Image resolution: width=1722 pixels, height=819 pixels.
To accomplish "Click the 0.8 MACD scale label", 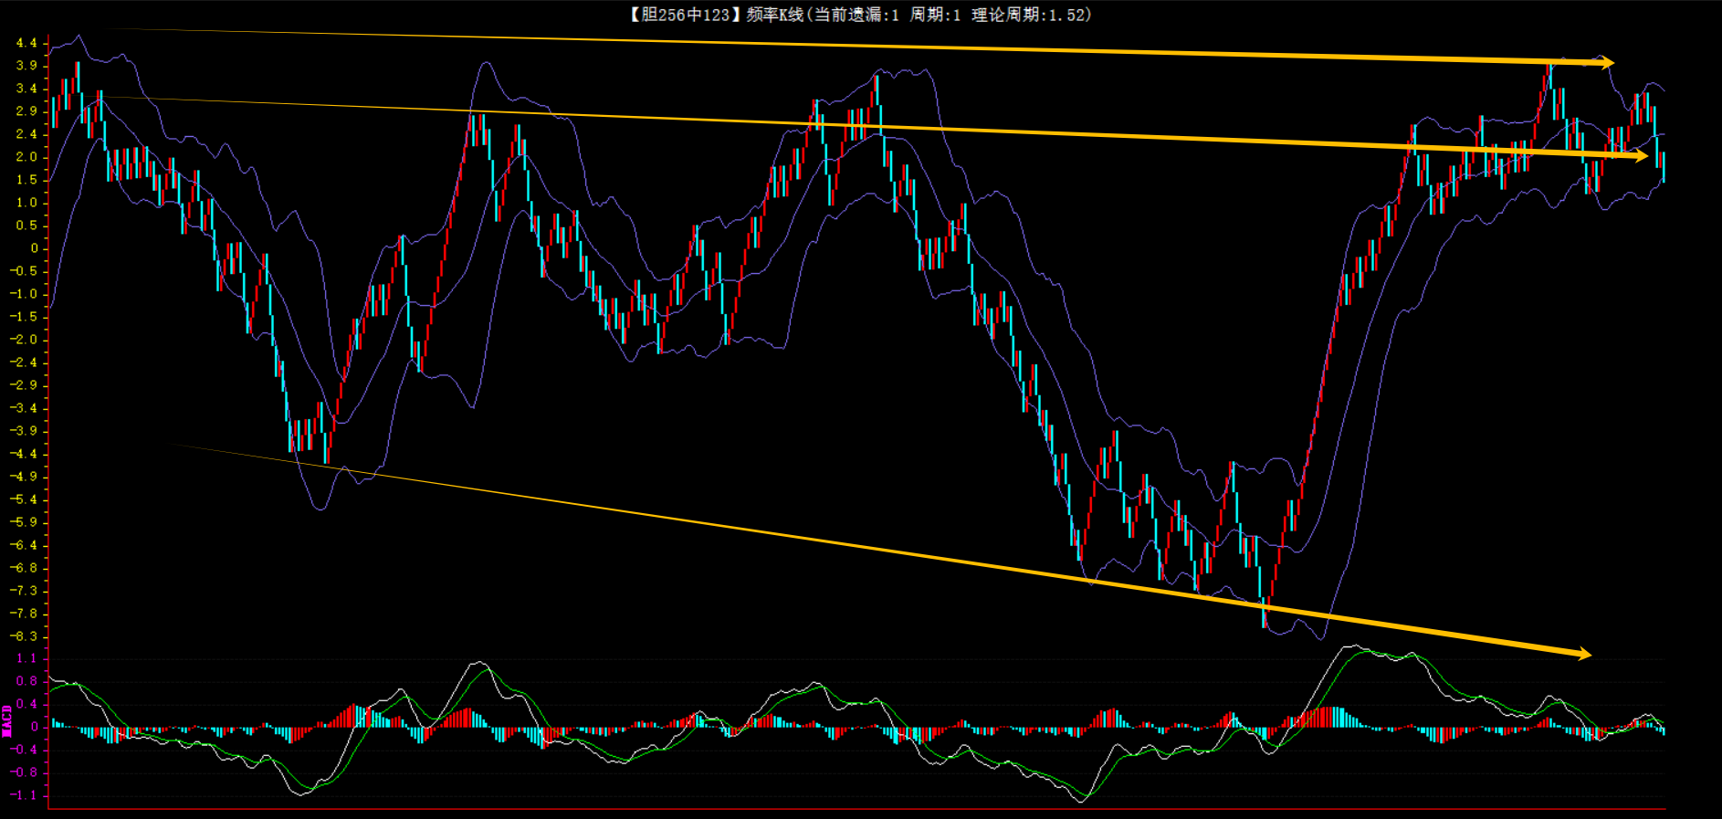I will click(x=26, y=681).
